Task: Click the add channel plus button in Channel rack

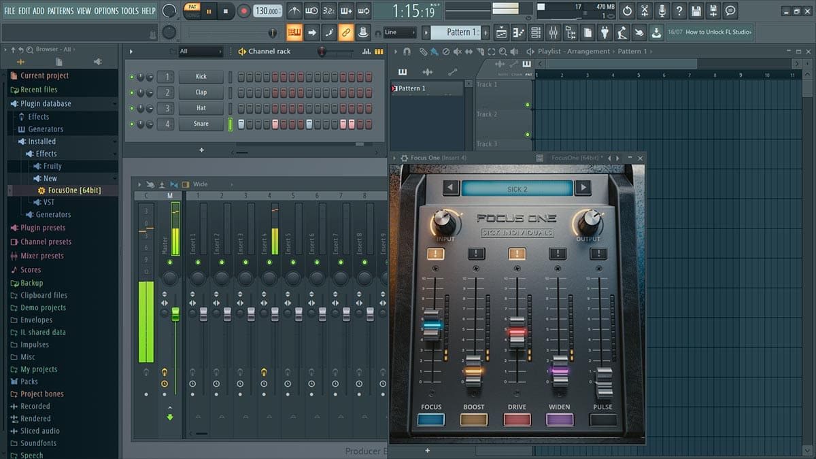Action: click(x=201, y=150)
